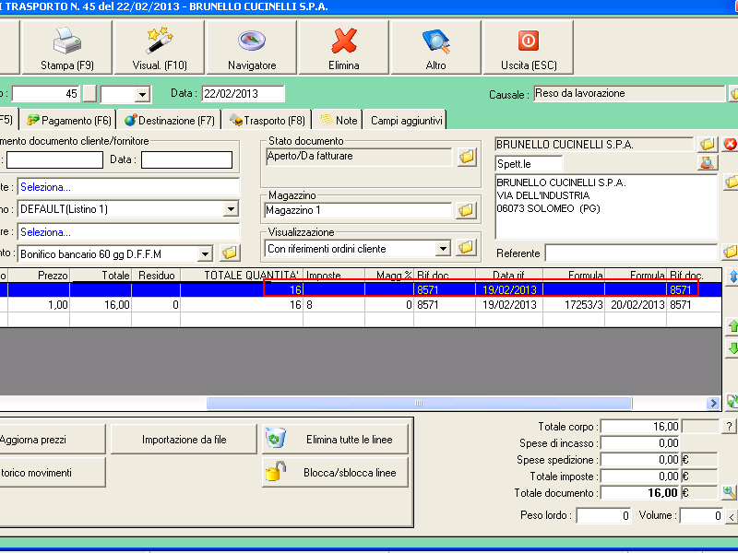Click the Prezzo column header
738x553 pixels.
39,275
